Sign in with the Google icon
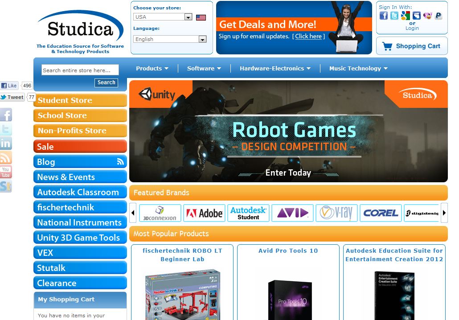The image size is (459, 320). coord(405,16)
